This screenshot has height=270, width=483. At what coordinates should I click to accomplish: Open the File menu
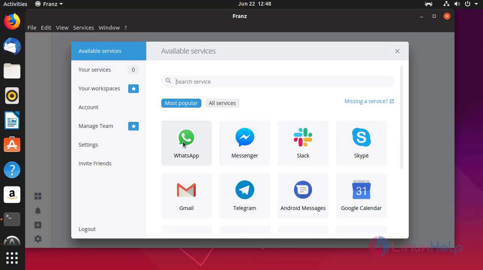(32, 28)
